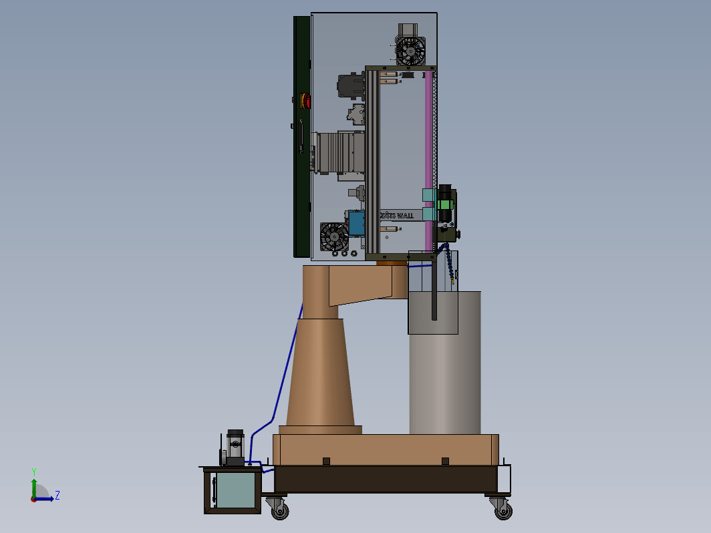The height and width of the screenshot is (533, 711).
Task: Select the front caster wheel near the tank
Action: (x=280, y=510)
